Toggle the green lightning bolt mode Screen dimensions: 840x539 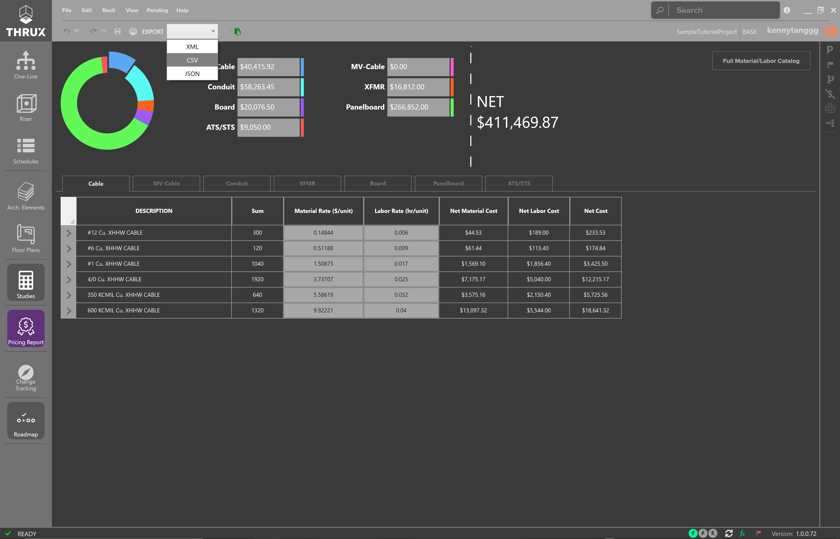[693, 533]
